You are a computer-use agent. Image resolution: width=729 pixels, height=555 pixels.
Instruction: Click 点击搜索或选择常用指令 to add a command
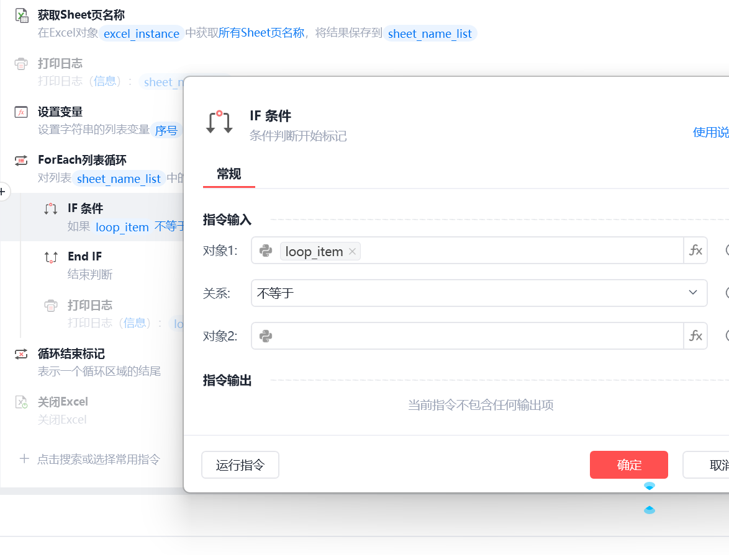tap(99, 460)
